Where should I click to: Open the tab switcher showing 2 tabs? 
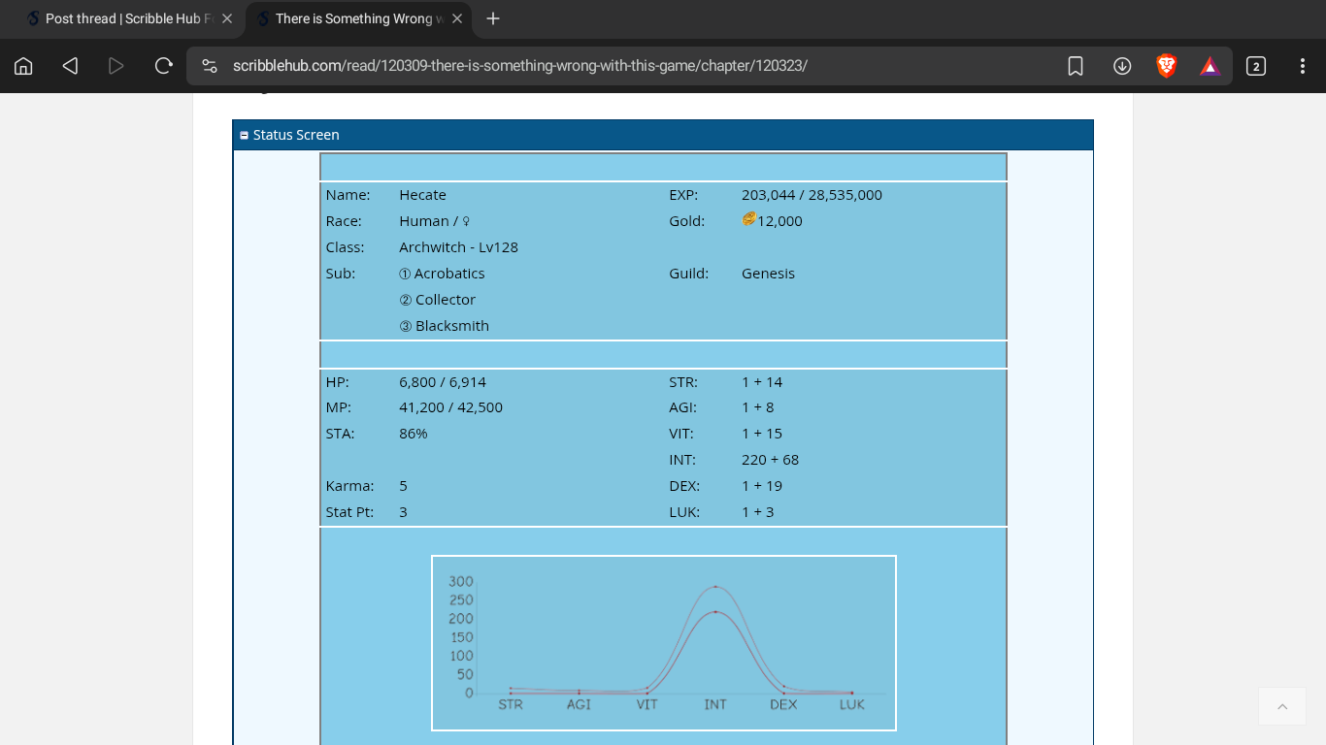[x=1256, y=66]
